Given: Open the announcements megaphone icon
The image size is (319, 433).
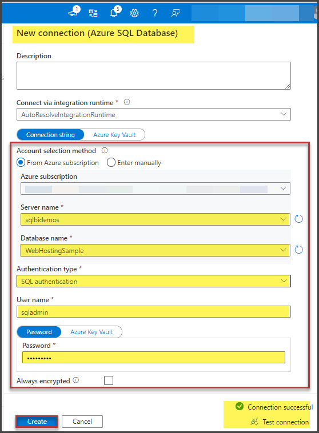Looking at the screenshot, I should click(74, 13).
